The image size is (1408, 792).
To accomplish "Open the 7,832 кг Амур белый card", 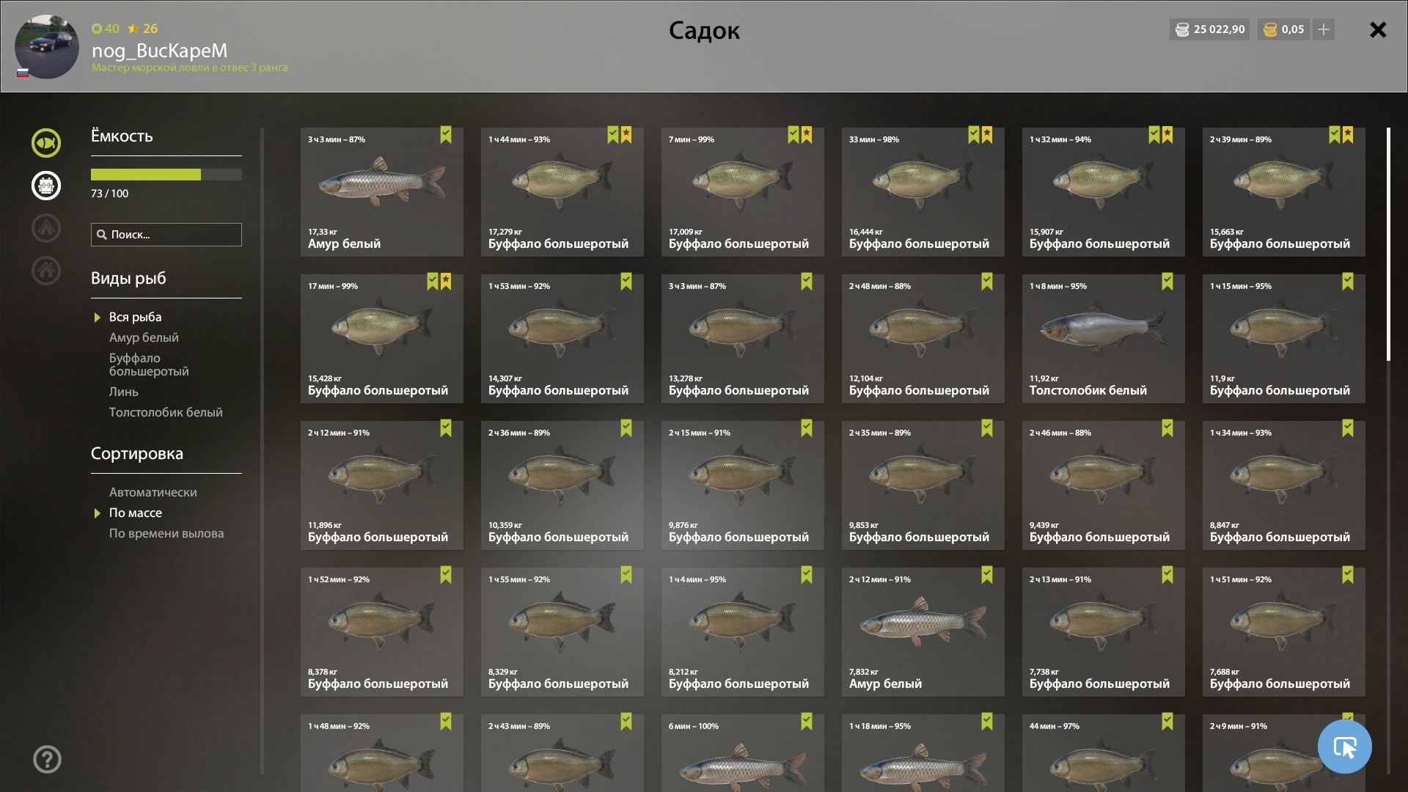I will pyautogui.click(x=923, y=632).
